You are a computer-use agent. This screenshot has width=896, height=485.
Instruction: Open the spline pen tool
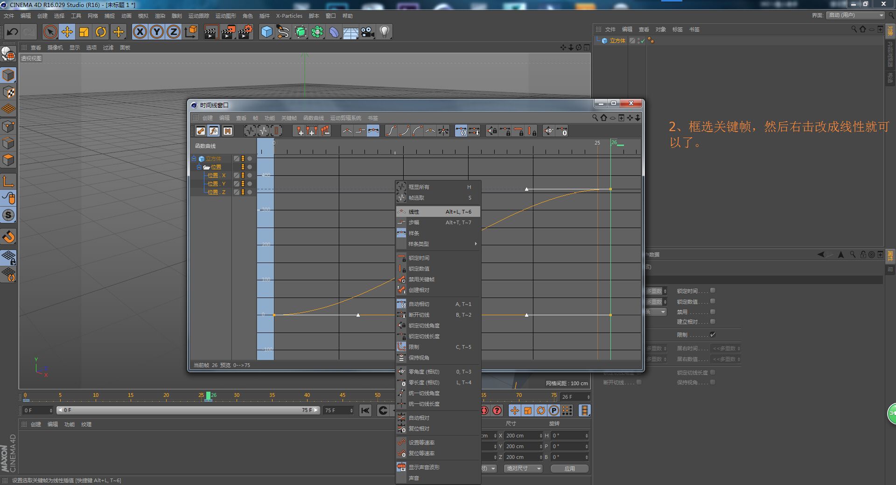[x=283, y=32]
